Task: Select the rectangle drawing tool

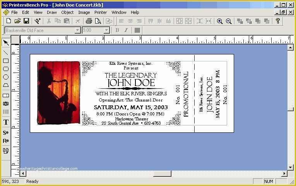Action: tap(6, 61)
